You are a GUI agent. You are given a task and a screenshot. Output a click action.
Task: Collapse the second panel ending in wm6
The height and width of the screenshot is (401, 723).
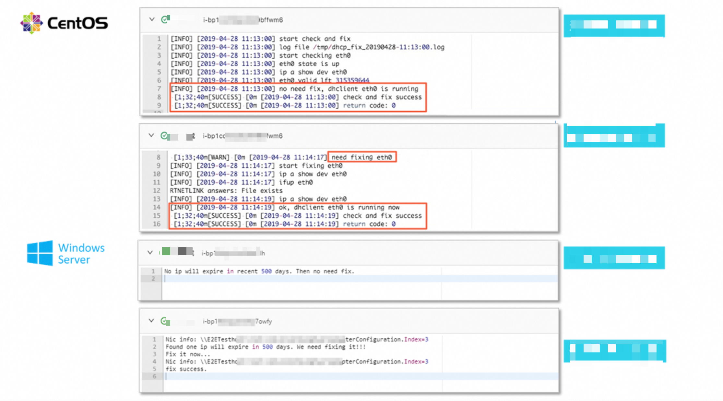[151, 135]
